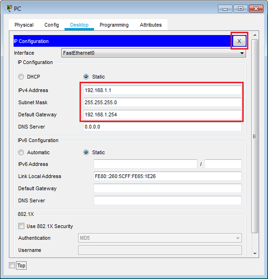This screenshot has height=279, width=268.
Task: Enable Use 802.1X Security checkbox
Action: (21, 226)
